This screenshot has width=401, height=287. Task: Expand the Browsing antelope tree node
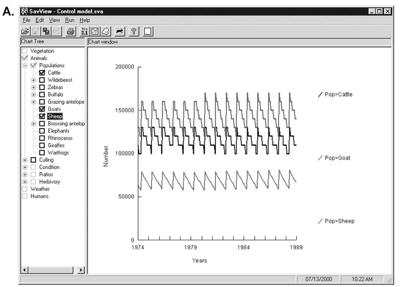click(34, 124)
